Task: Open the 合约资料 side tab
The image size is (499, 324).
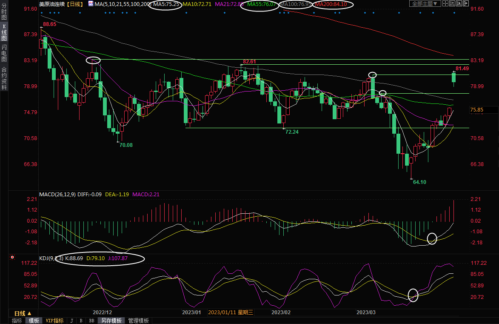Action: coord(4,78)
